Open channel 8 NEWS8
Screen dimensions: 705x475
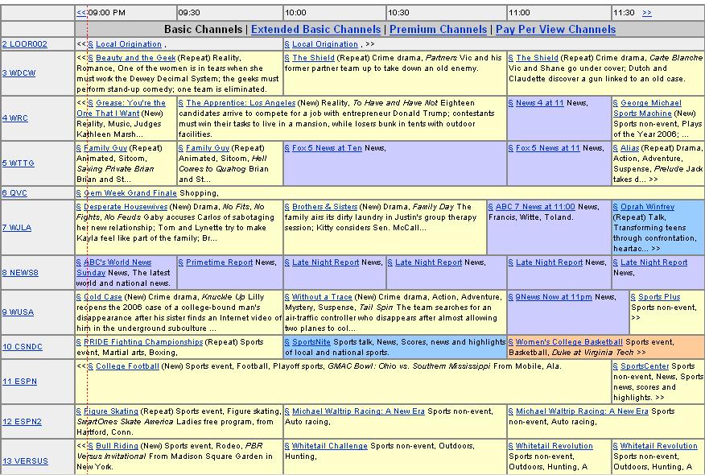tap(20, 273)
